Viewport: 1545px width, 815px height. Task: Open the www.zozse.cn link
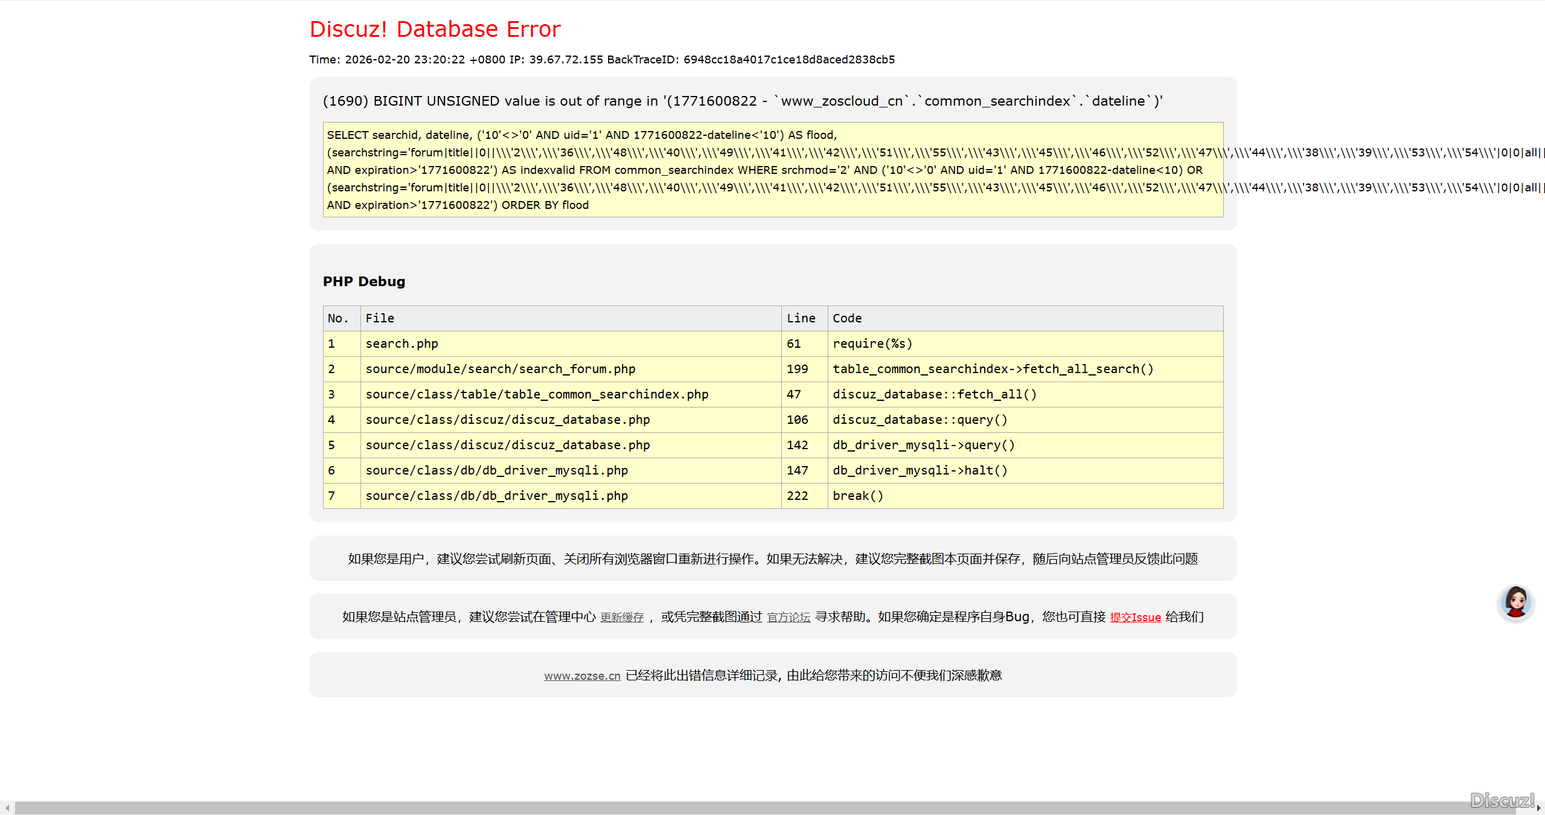(x=582, y=676)
